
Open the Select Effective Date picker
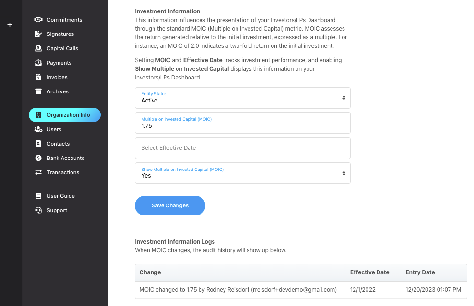(242, 148)
